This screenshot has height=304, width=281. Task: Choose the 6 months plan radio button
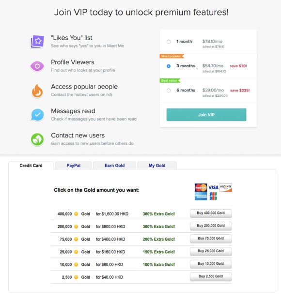point(169,91)
